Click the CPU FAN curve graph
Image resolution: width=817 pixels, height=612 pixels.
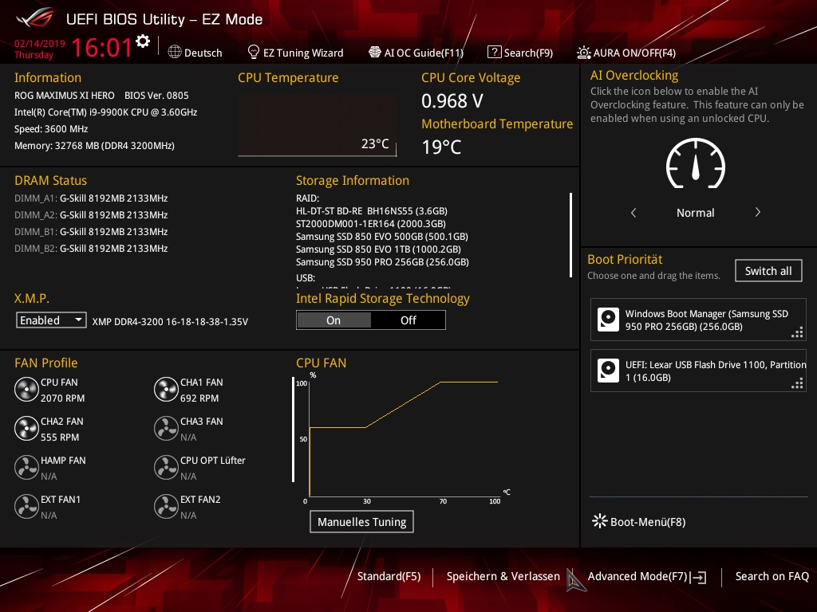(404, 437)
